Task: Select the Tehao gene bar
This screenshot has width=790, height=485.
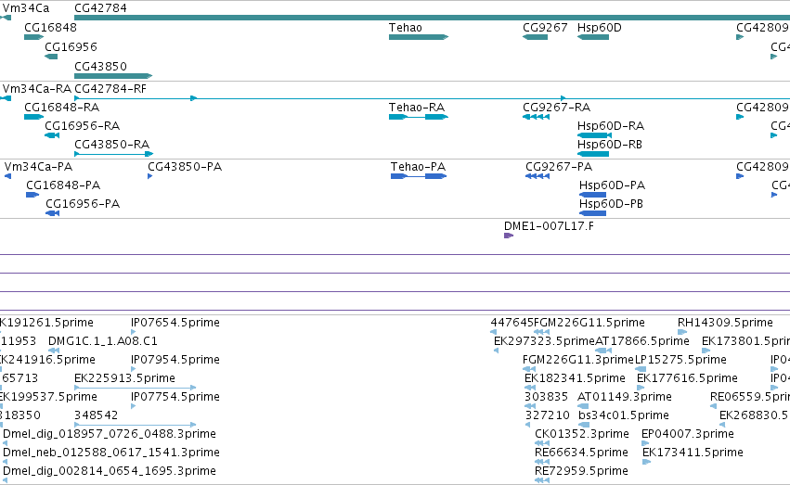Action: tap(418, 37)
